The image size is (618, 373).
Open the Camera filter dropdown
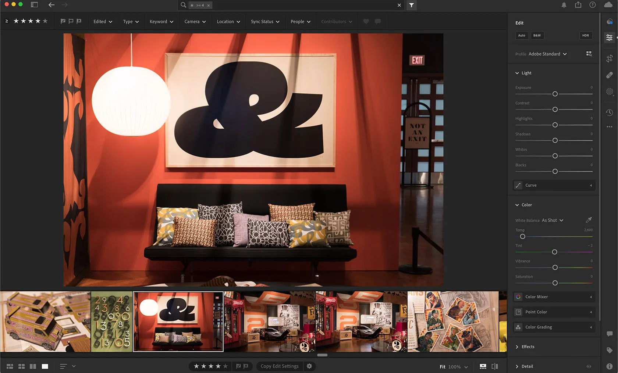[x=195, y=22]
